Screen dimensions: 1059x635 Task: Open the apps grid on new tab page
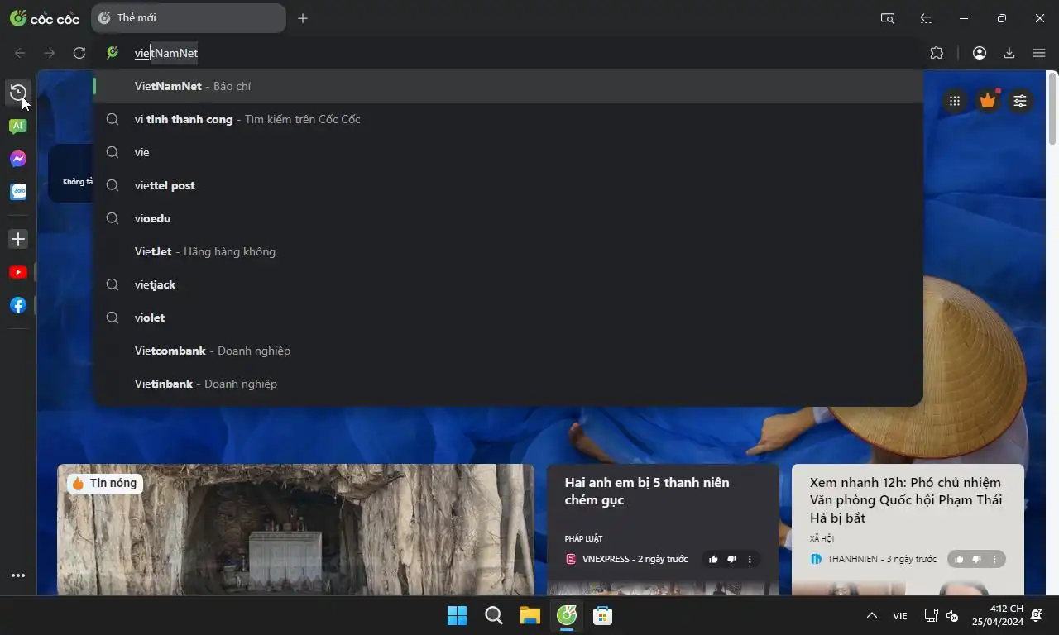(955, 101)
